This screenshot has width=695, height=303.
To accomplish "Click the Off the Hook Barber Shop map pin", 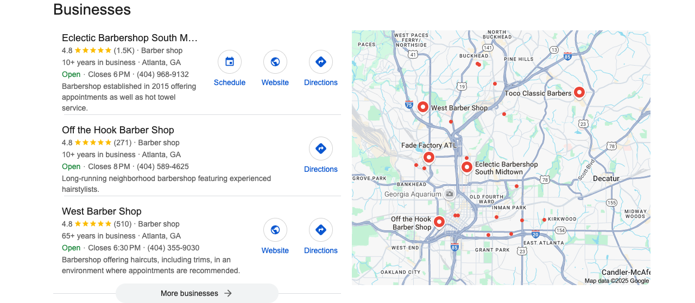I will click(439, 222).
